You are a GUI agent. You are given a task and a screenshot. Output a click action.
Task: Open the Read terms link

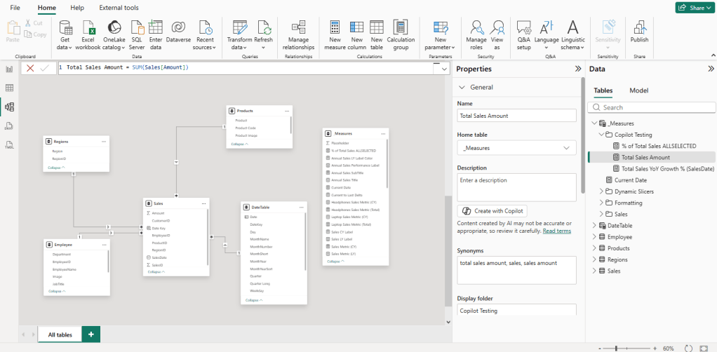[x=556, y=231]
